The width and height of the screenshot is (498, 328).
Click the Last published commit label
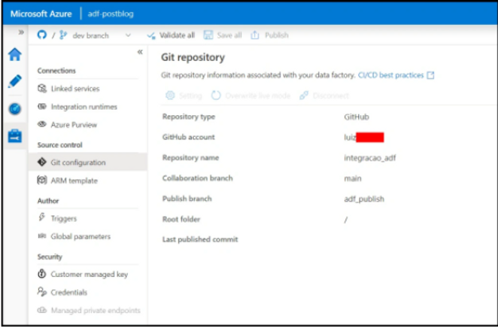200,239
